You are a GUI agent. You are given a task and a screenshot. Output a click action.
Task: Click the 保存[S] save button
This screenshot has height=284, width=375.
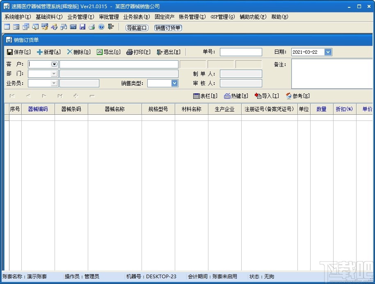tap(19, 52)
